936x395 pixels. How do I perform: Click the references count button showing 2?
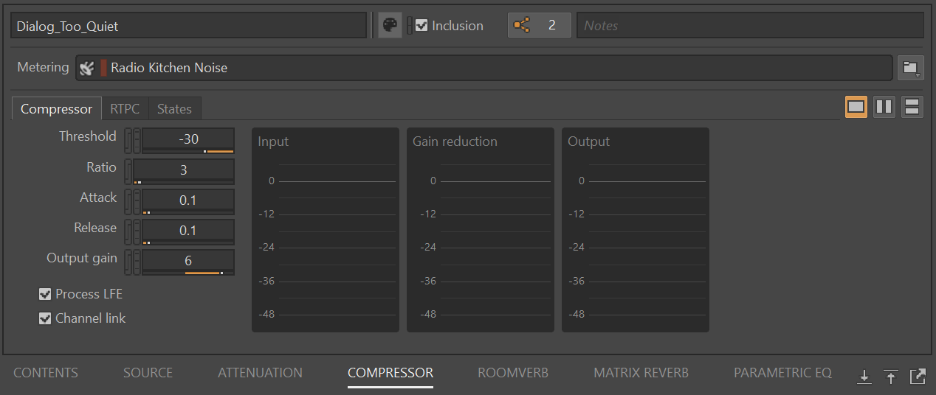[540, 25]
